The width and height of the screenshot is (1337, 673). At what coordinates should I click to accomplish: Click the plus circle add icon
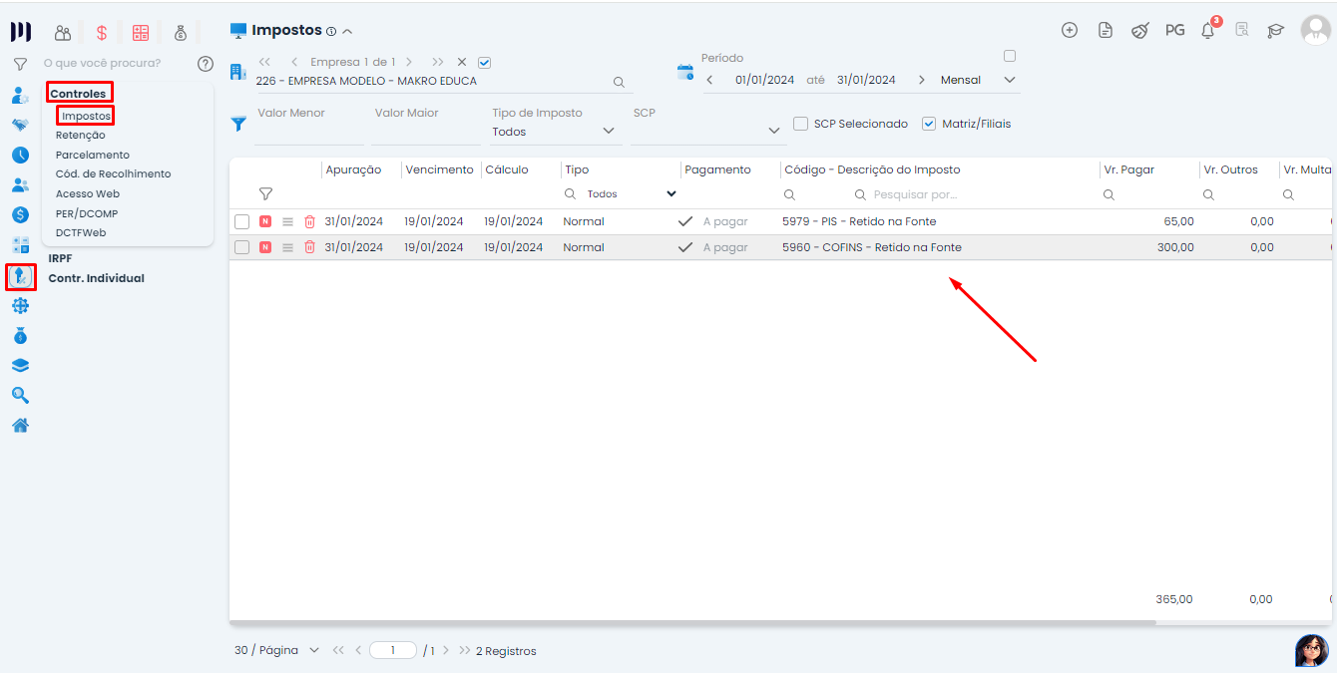pyautogui.click(x=1070, y=30)
